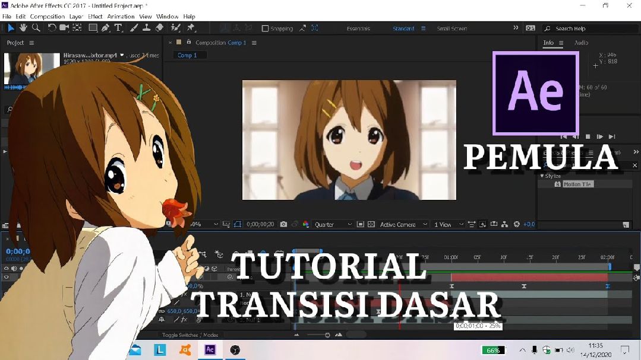Click the Pixel Aspect Ratio Correction icon
641x360 pixels.
(x=471, y=224)
